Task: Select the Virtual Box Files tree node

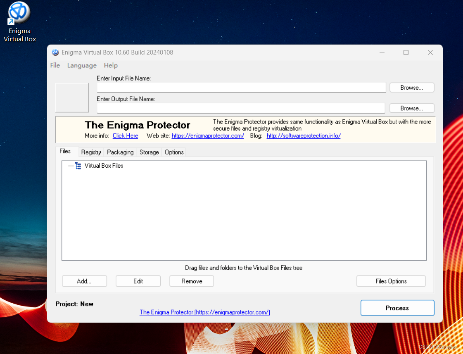Action: (x=104, y=166)
